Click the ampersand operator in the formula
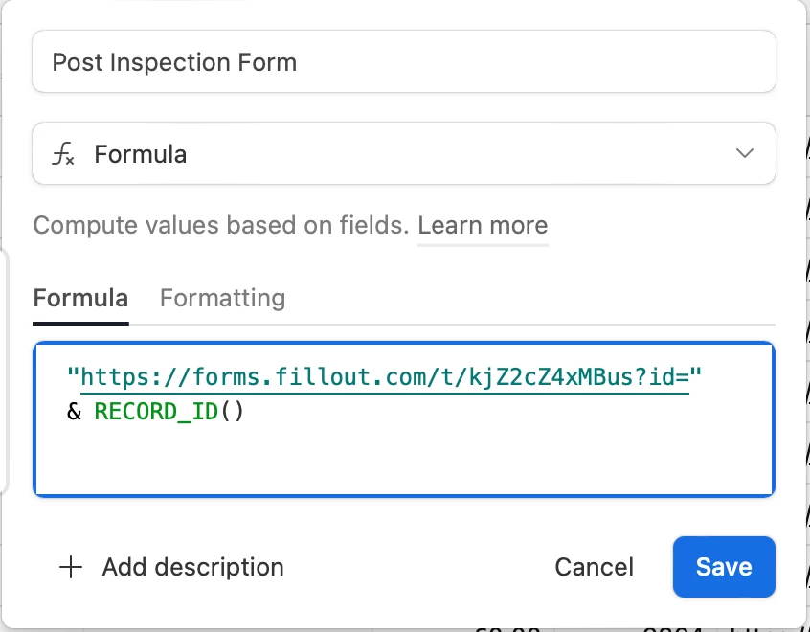 click(75, 412)
